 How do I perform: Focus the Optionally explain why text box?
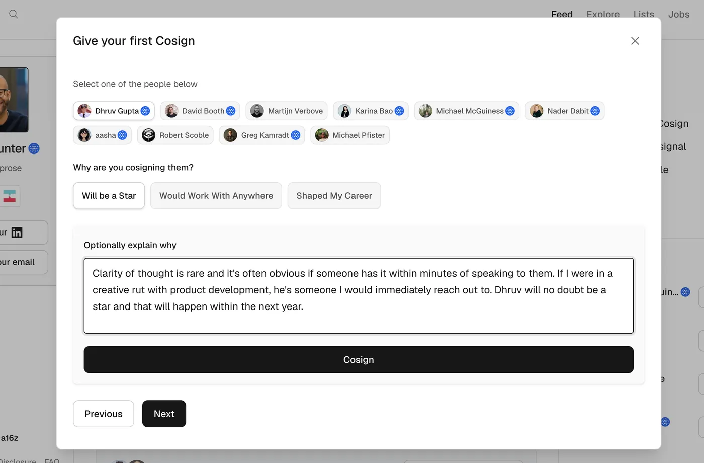pos(359,295)
